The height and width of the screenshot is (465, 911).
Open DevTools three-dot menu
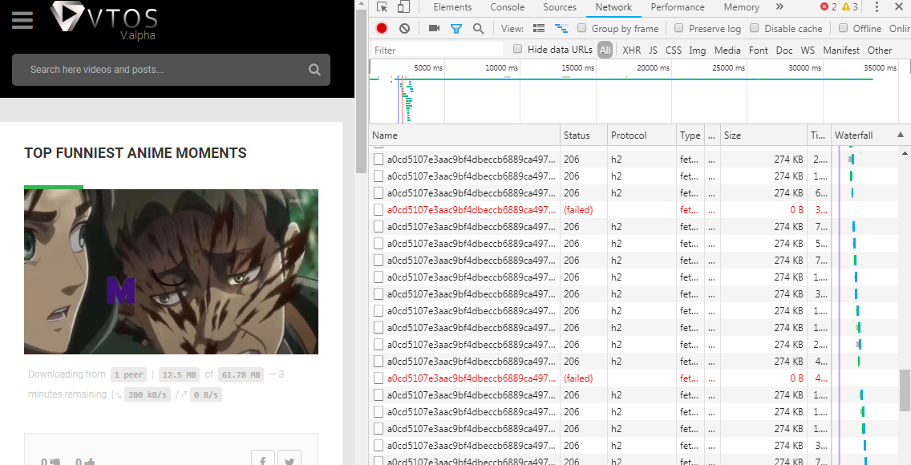point(877,7)
